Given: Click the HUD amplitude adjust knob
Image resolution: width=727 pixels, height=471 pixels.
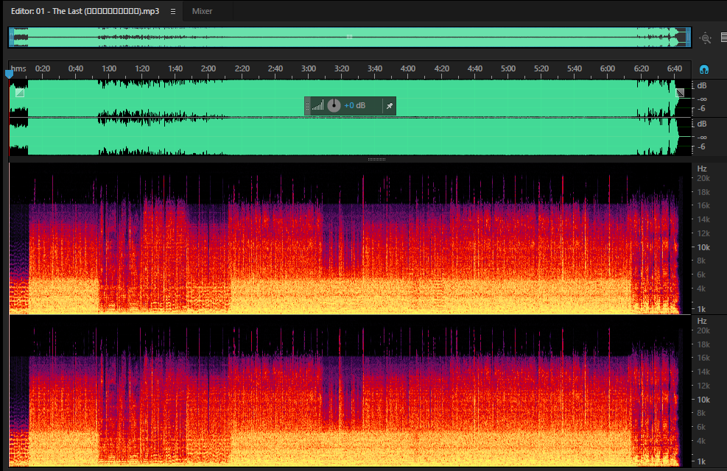Looking at the screenshot, I should click(x=334, y=105).
